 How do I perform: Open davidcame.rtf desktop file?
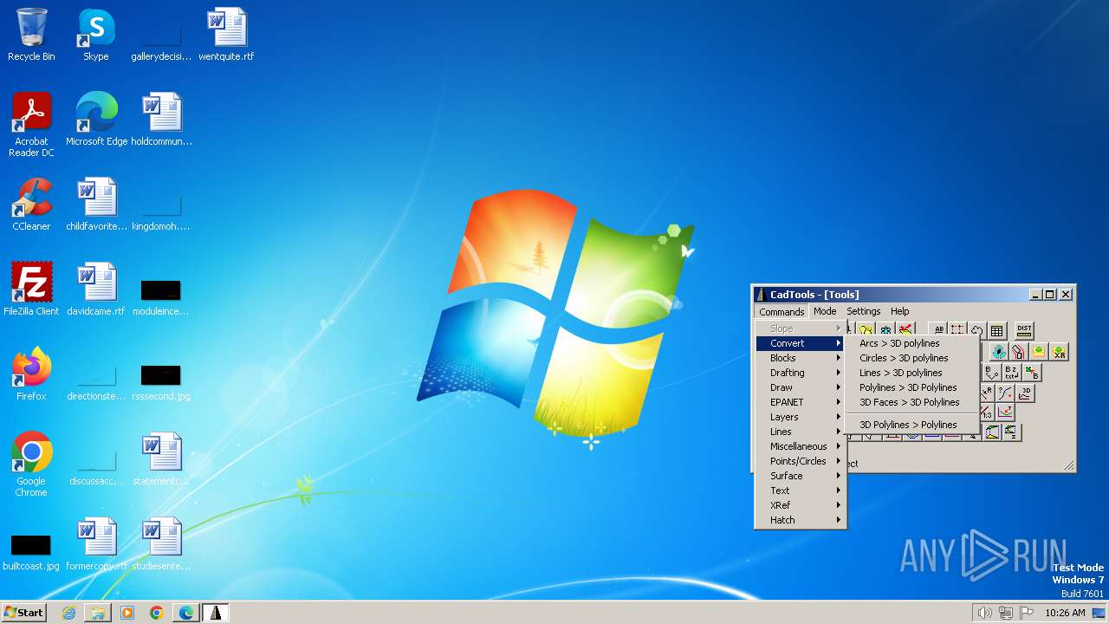pos(96,290)
